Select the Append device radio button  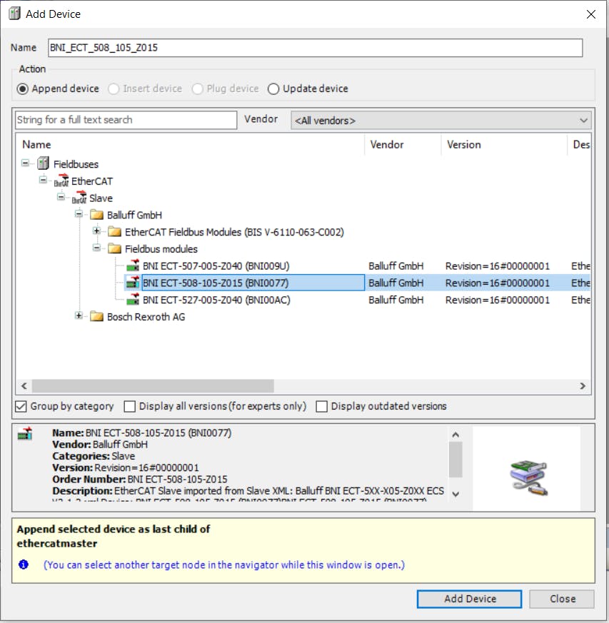[23, 89]
